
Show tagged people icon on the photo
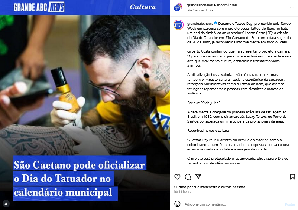pyautogui.click(x=6, y=204)
